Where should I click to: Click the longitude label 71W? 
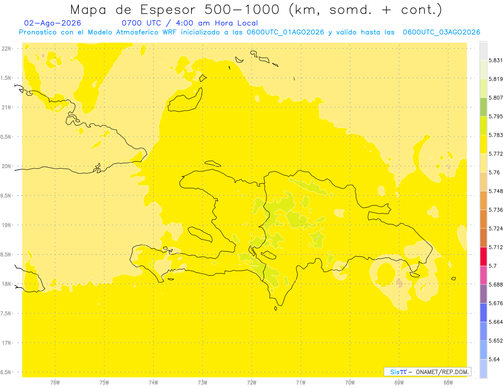pyautogui.click(x=301, y=383)
